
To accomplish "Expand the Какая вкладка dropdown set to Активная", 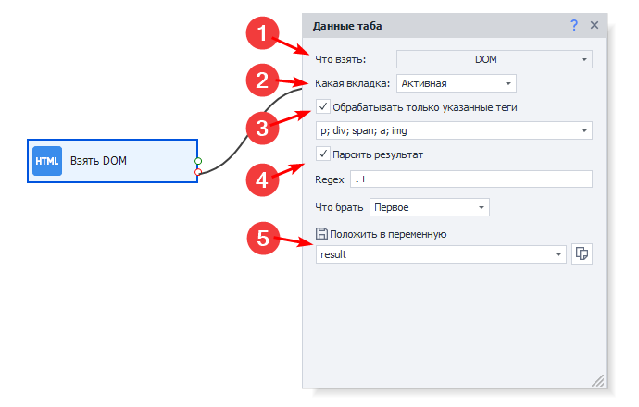I will point(456,83).
